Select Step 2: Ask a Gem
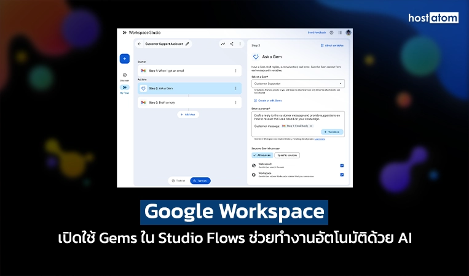This screenshot has height=276, width=469. (189, 88)
